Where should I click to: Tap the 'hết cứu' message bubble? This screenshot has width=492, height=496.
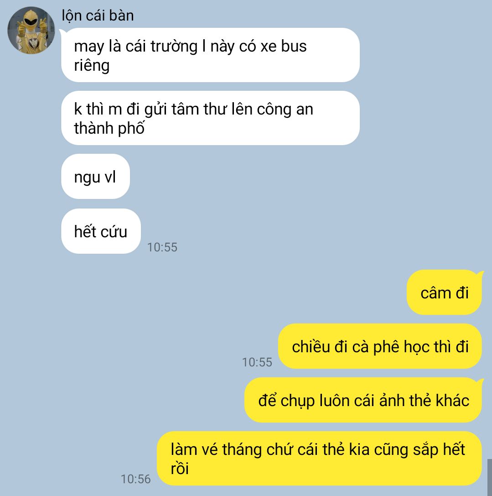click(x=101, y=231)
